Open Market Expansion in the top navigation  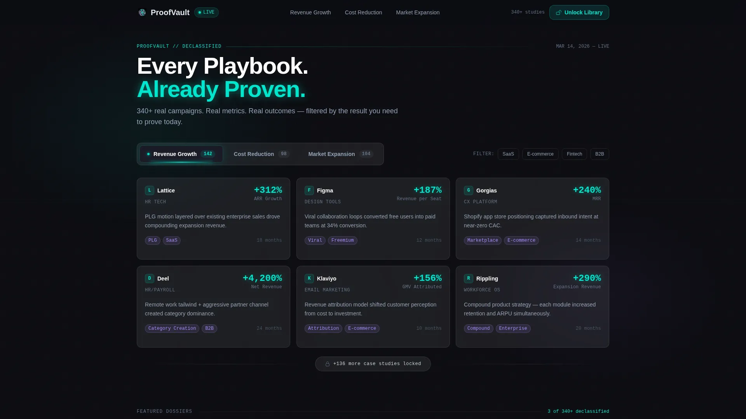point(418,12)
